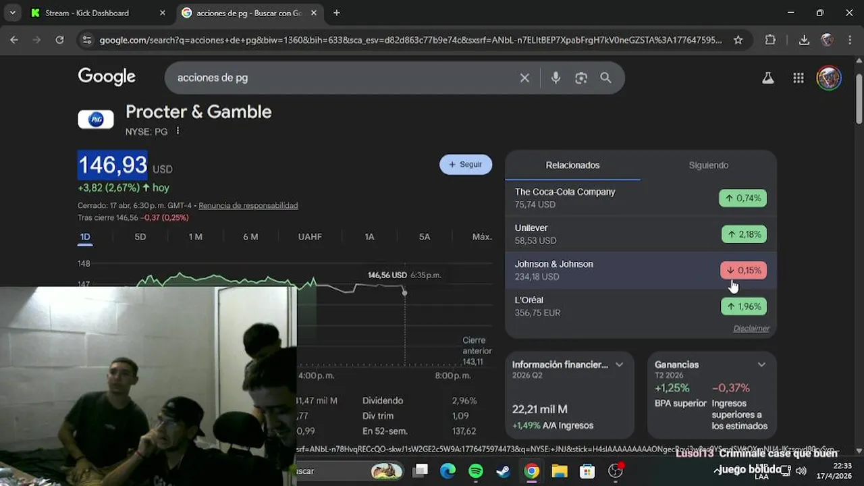
Task: Click the 146,93 stock price
Action: 113,165
